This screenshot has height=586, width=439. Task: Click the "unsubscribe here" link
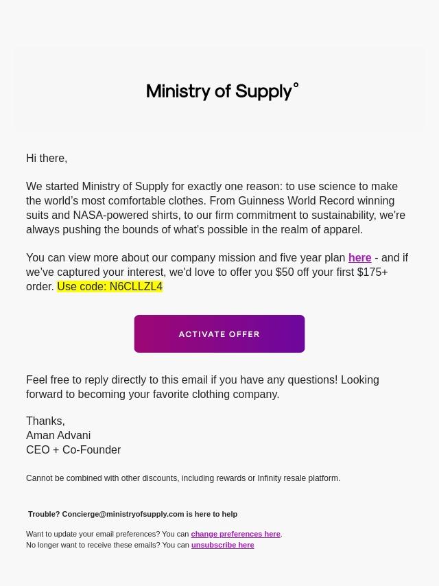222,545
